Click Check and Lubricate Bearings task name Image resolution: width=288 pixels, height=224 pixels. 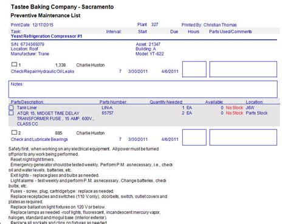coord(39,140)
